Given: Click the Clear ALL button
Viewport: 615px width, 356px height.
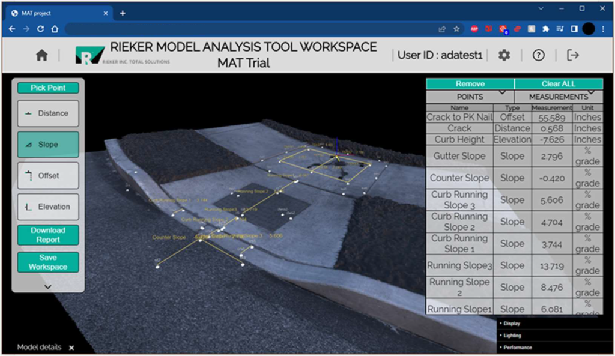Looking at the screenshot, I should click(x=559, y=84).
